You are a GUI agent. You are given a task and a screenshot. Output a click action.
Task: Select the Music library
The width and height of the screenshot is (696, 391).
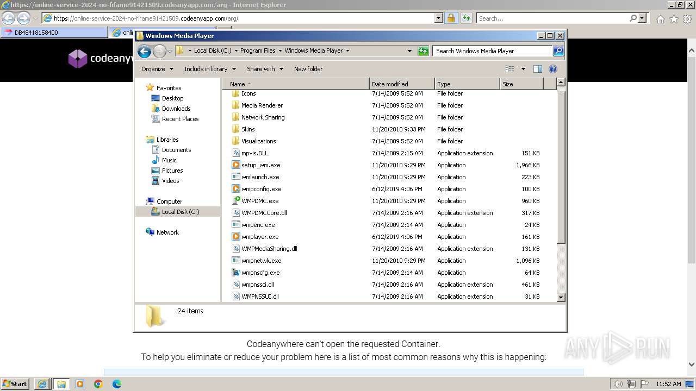[x=169, y=160]
